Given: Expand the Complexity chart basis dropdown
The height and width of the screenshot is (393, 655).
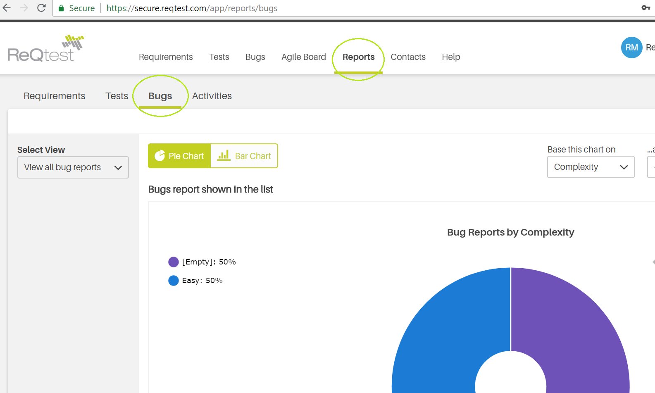Looking at the screenshot, I should 591,167.
